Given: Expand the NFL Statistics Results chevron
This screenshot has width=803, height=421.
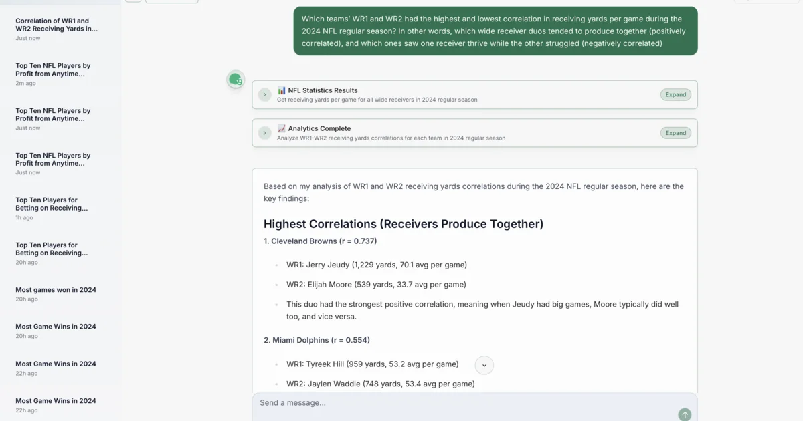Looking at the screenshot, I should point(265,94).
